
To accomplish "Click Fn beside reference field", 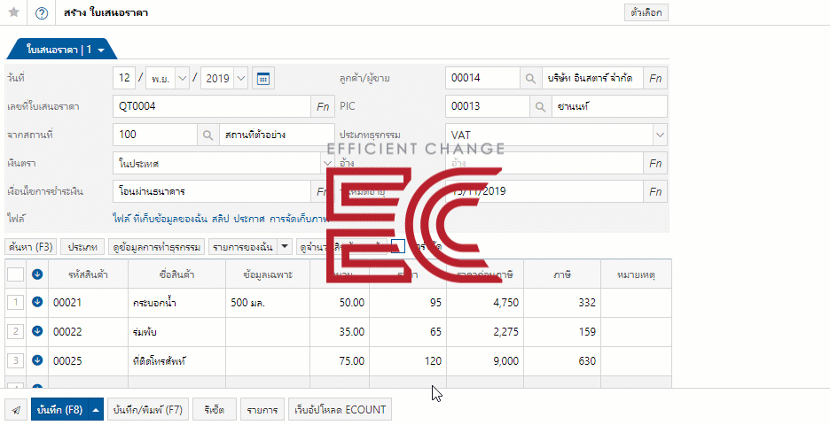I will coord(655,163).
